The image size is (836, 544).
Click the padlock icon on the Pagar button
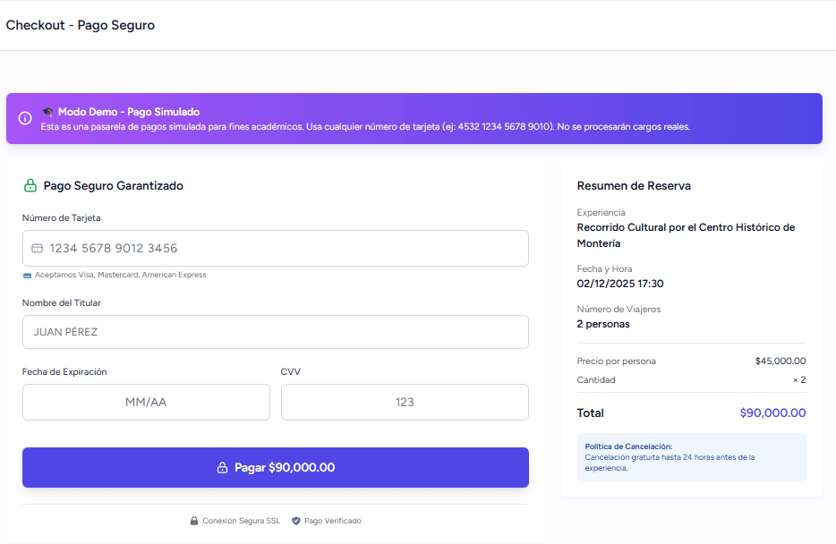coord(222,467)
